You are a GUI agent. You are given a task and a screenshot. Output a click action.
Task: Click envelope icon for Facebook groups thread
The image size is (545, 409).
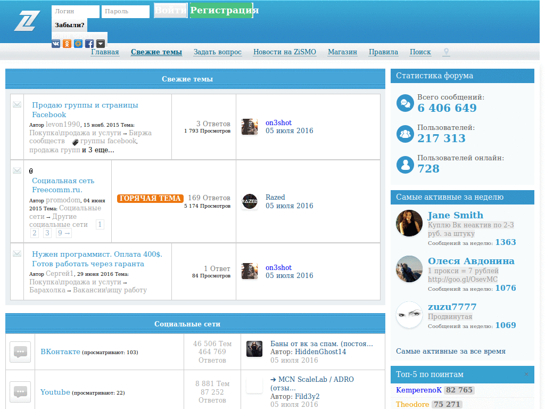(17, 104)
